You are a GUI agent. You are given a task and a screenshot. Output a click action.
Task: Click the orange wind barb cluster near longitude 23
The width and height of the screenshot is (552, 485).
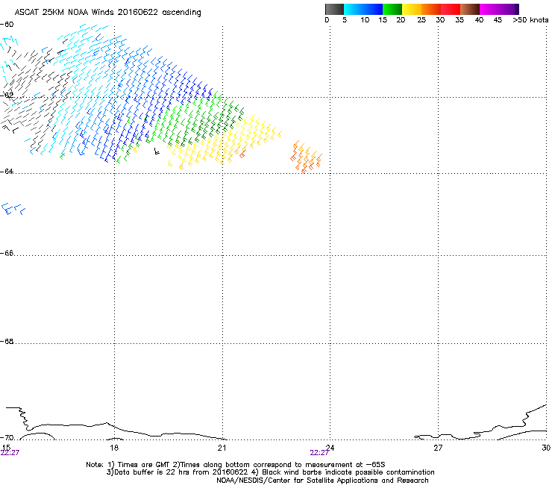pyautogui.click(x=307, y=157)
